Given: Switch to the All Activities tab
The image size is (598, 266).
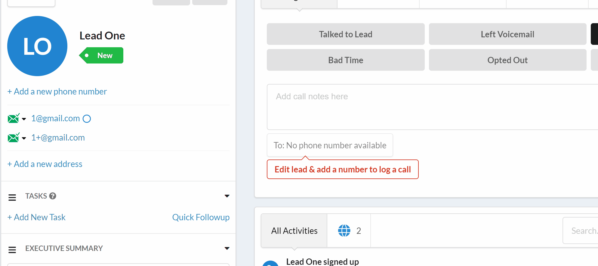Looking at the screenshot, I should click(294, 231).
